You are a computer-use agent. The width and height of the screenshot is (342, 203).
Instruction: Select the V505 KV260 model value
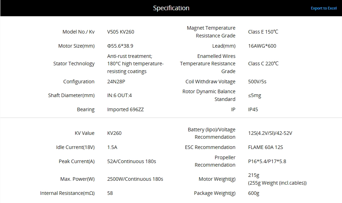click(x=120, y=32)
